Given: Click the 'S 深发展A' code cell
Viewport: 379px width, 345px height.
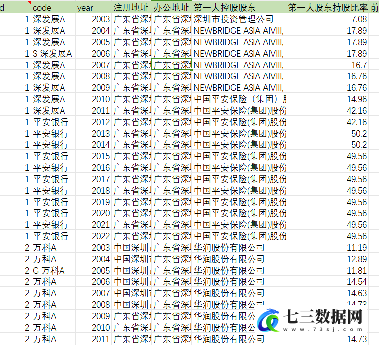Looking at the screenshot, I should click(x=54, y=54).
